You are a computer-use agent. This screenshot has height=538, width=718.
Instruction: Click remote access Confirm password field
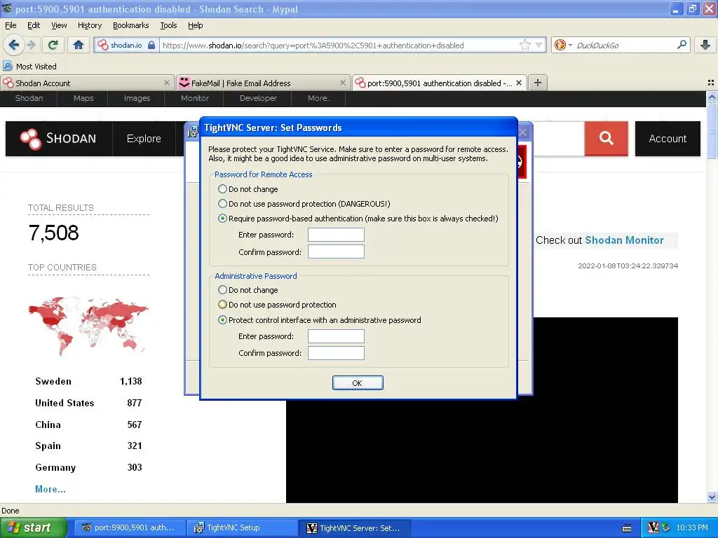click(336, 251)
